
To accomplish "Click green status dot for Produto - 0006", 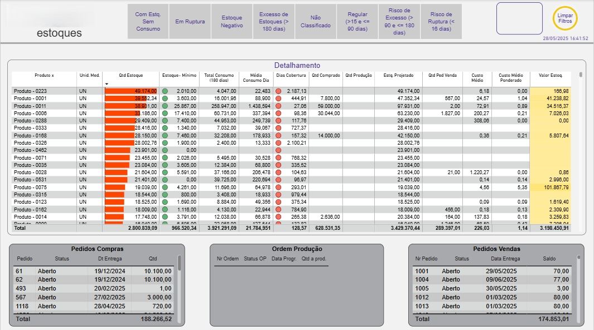I will [165, 113].
